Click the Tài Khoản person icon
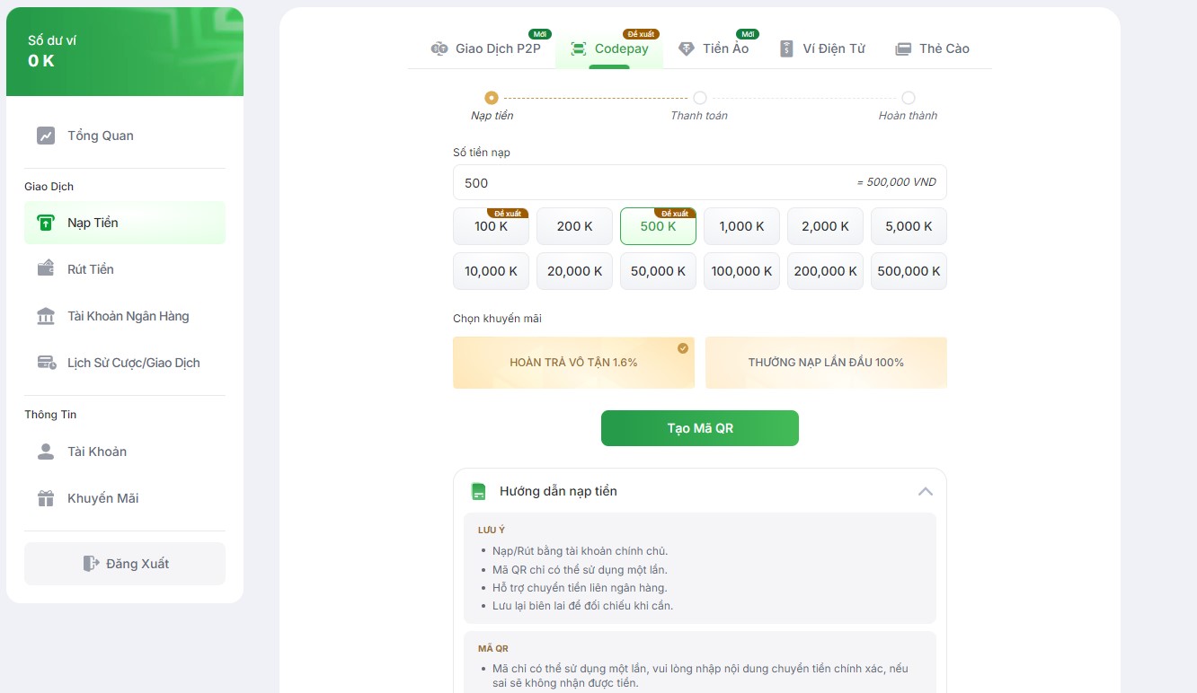Image resolution: width=1197 pixels, height=693 pixels. click(x=44, y=451)
